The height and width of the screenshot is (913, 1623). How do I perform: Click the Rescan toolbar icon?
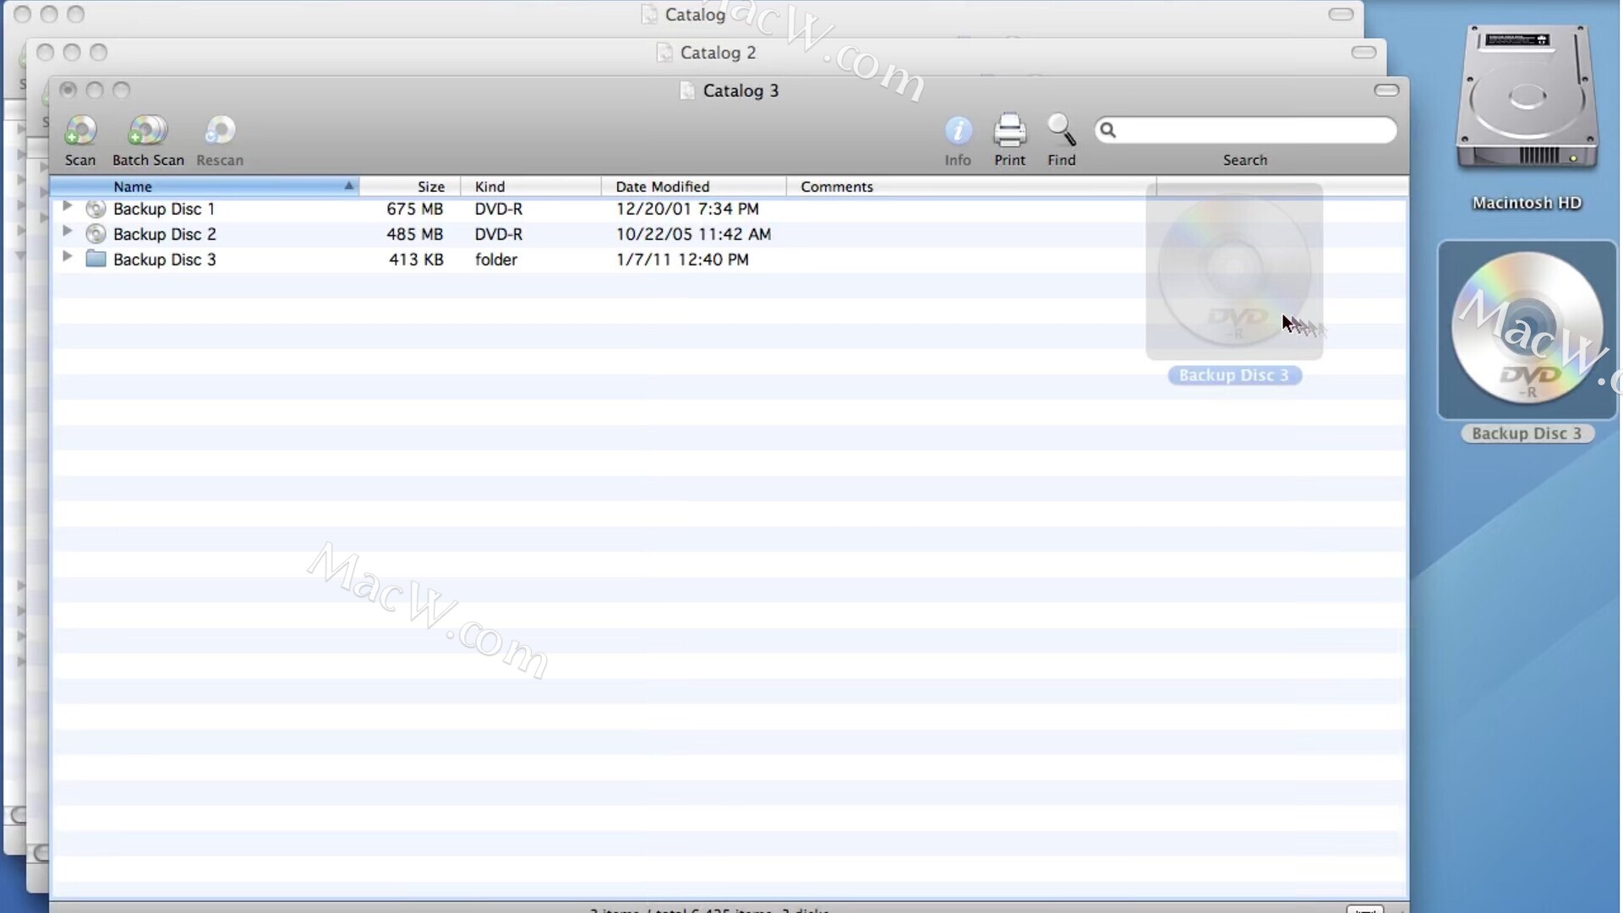[220, 132]
